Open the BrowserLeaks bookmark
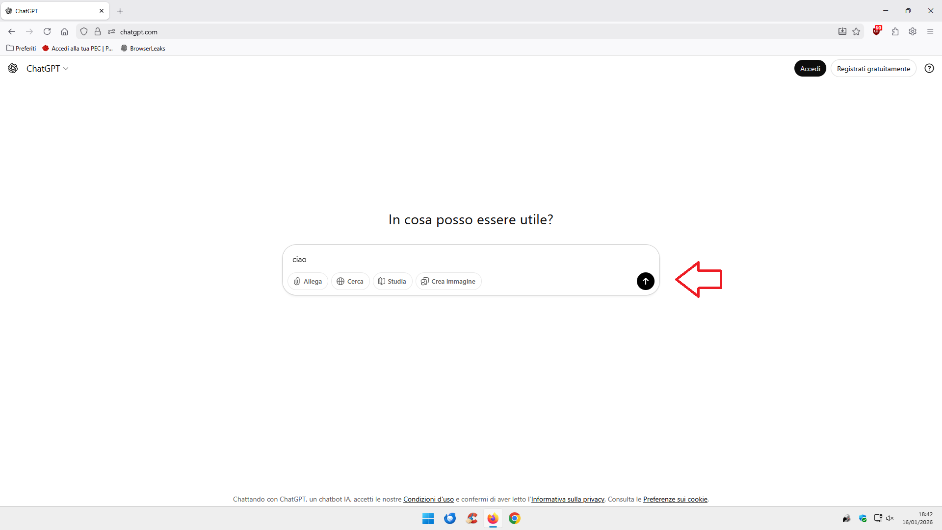Screen dimensions: 942x530 143,48
